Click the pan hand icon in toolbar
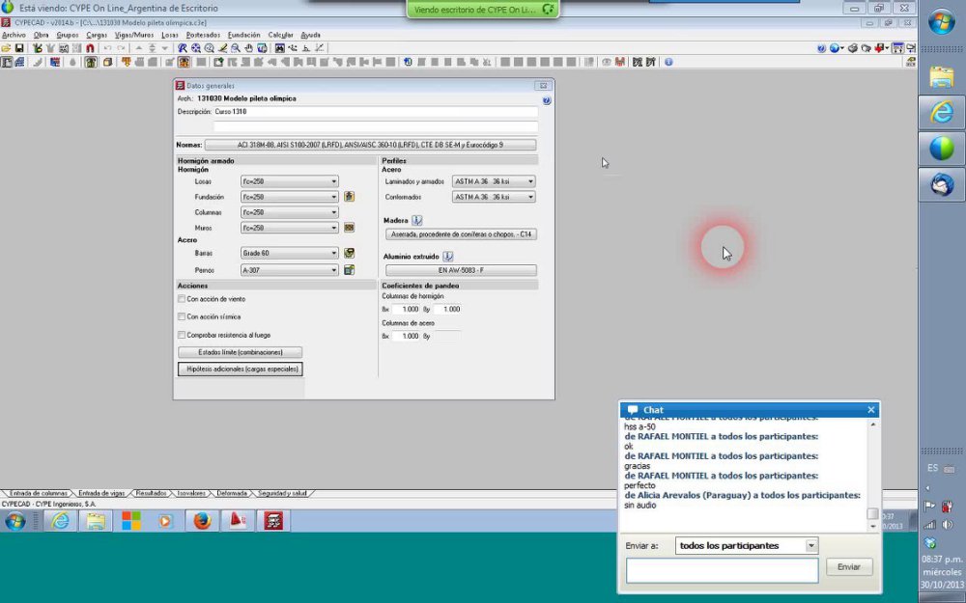 click(248, 48)
